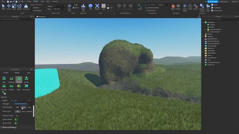The height and width of the screenshot is (134, 239).
Task: Open the Mode Geometric dropdown
Action: (40, 5)
